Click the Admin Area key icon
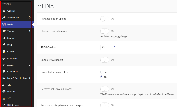Screen dimensions: 177x107 click(x=4, y=18)
